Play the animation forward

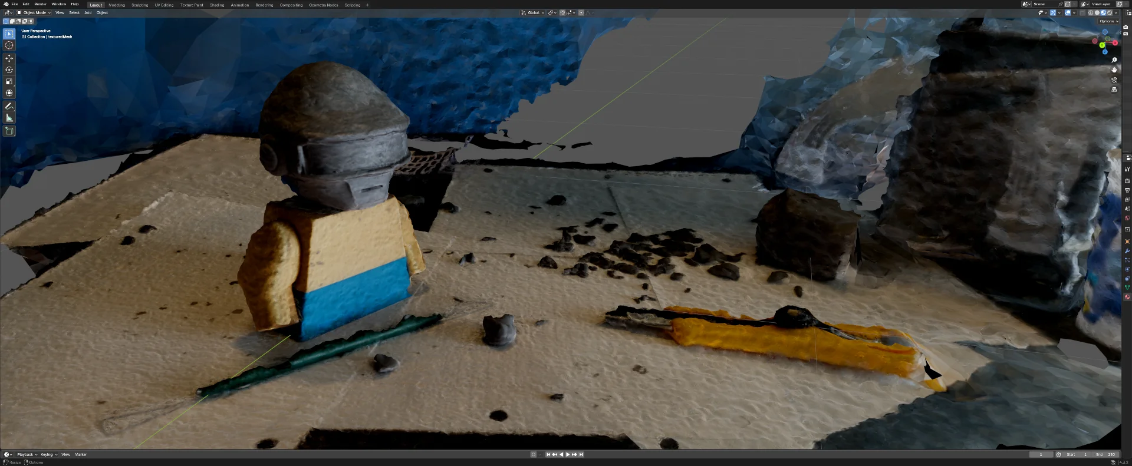click(568, 454)
